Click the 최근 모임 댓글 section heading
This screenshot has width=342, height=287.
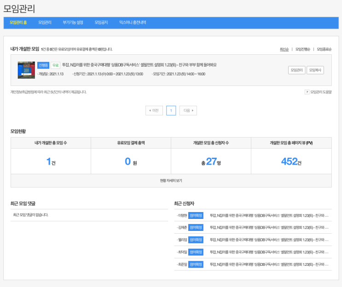pyautogui.click(x=23, y=204)
